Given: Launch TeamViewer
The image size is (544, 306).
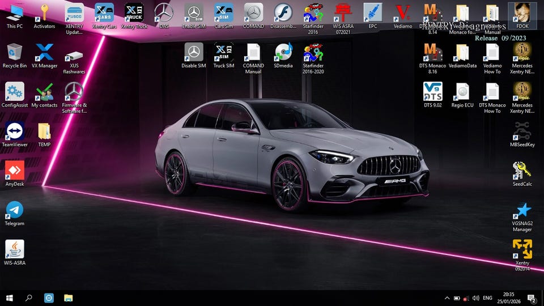Looking at the screenshot, I should [15, 135].
